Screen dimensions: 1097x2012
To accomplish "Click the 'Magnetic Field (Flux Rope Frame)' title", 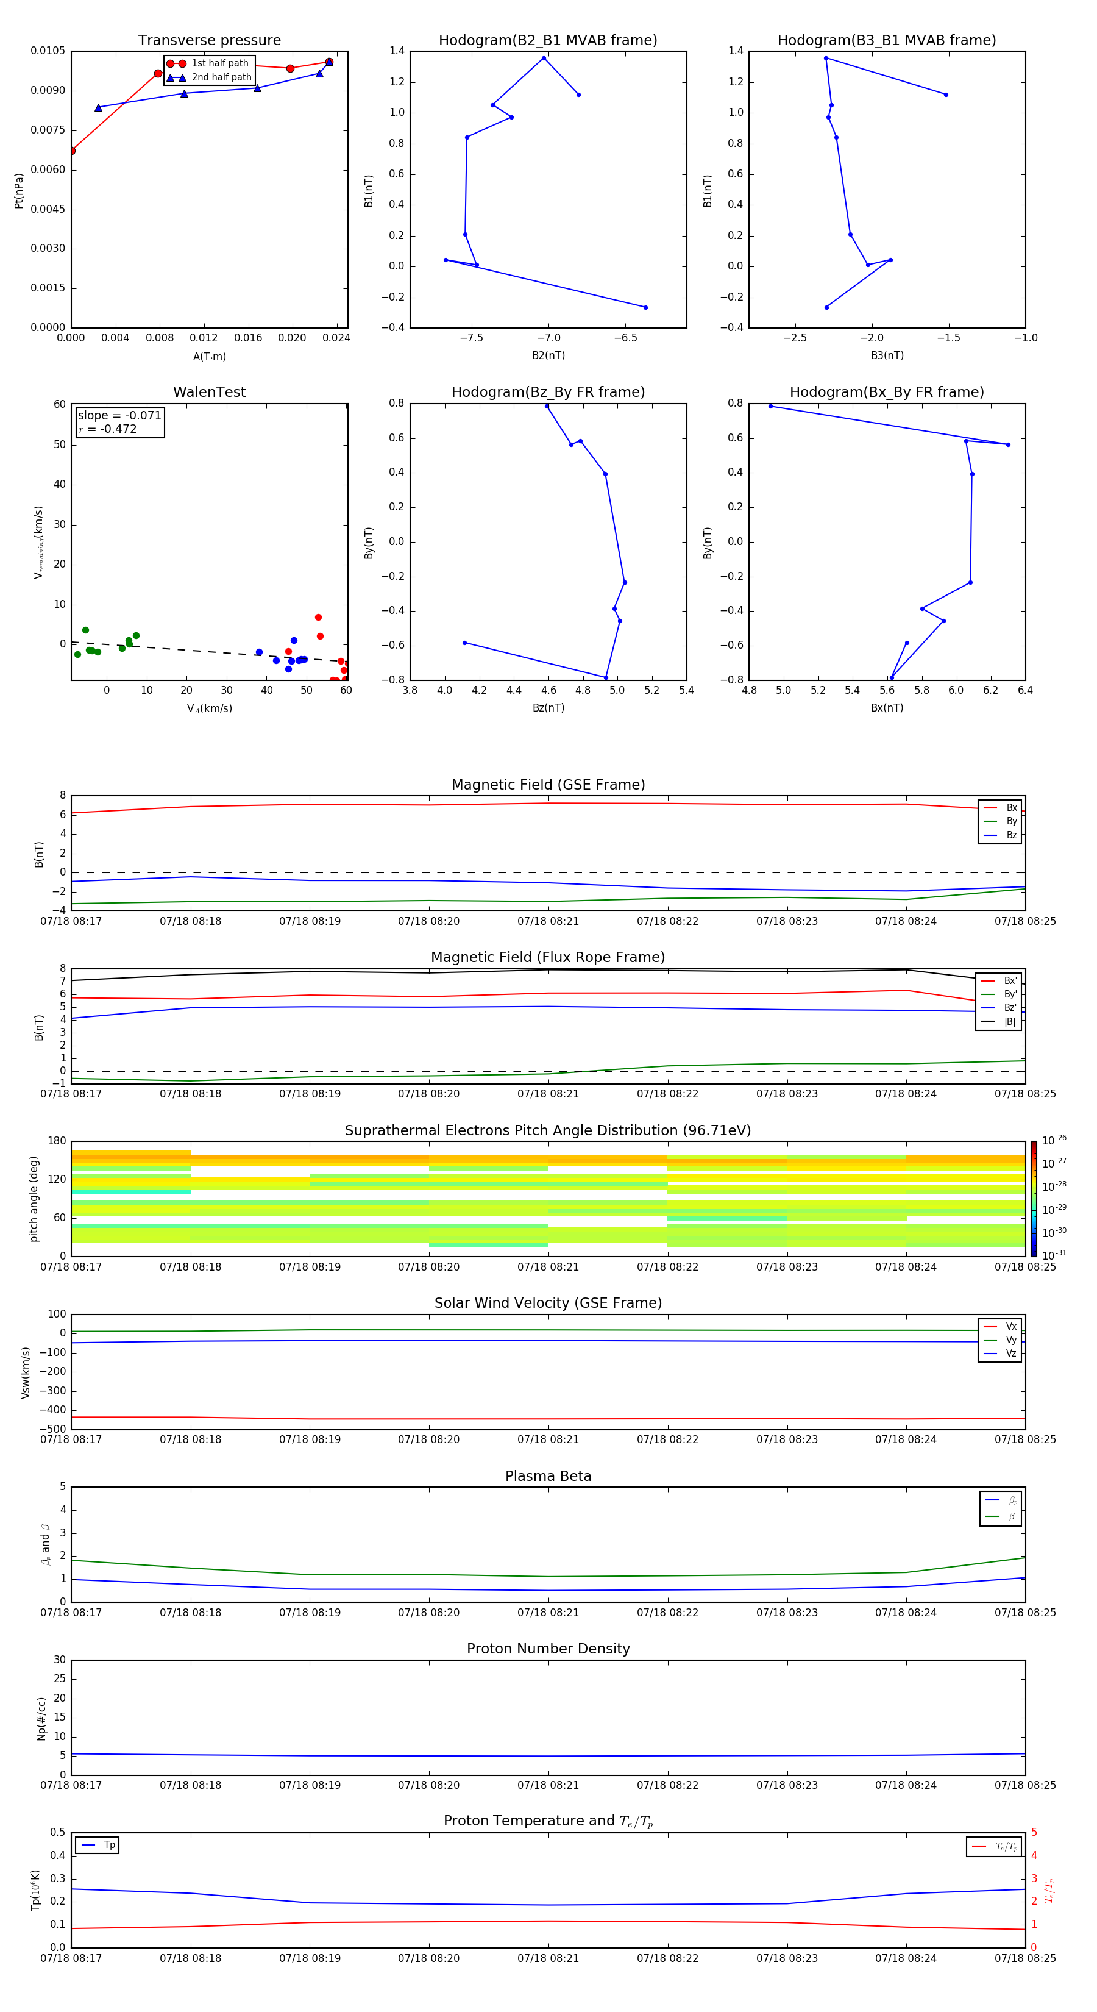I will click(x=548, y=957).
